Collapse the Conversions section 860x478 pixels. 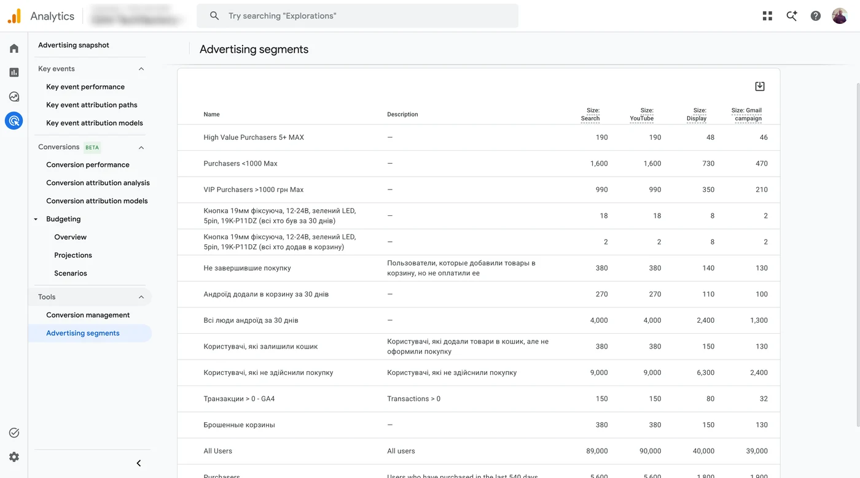[141, 147]
